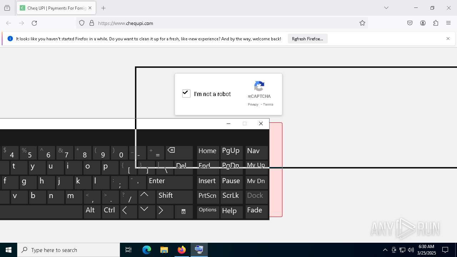The image size is (457, 257).
Task: Open the Extensions puzzle icon
Action: (436, 23)
